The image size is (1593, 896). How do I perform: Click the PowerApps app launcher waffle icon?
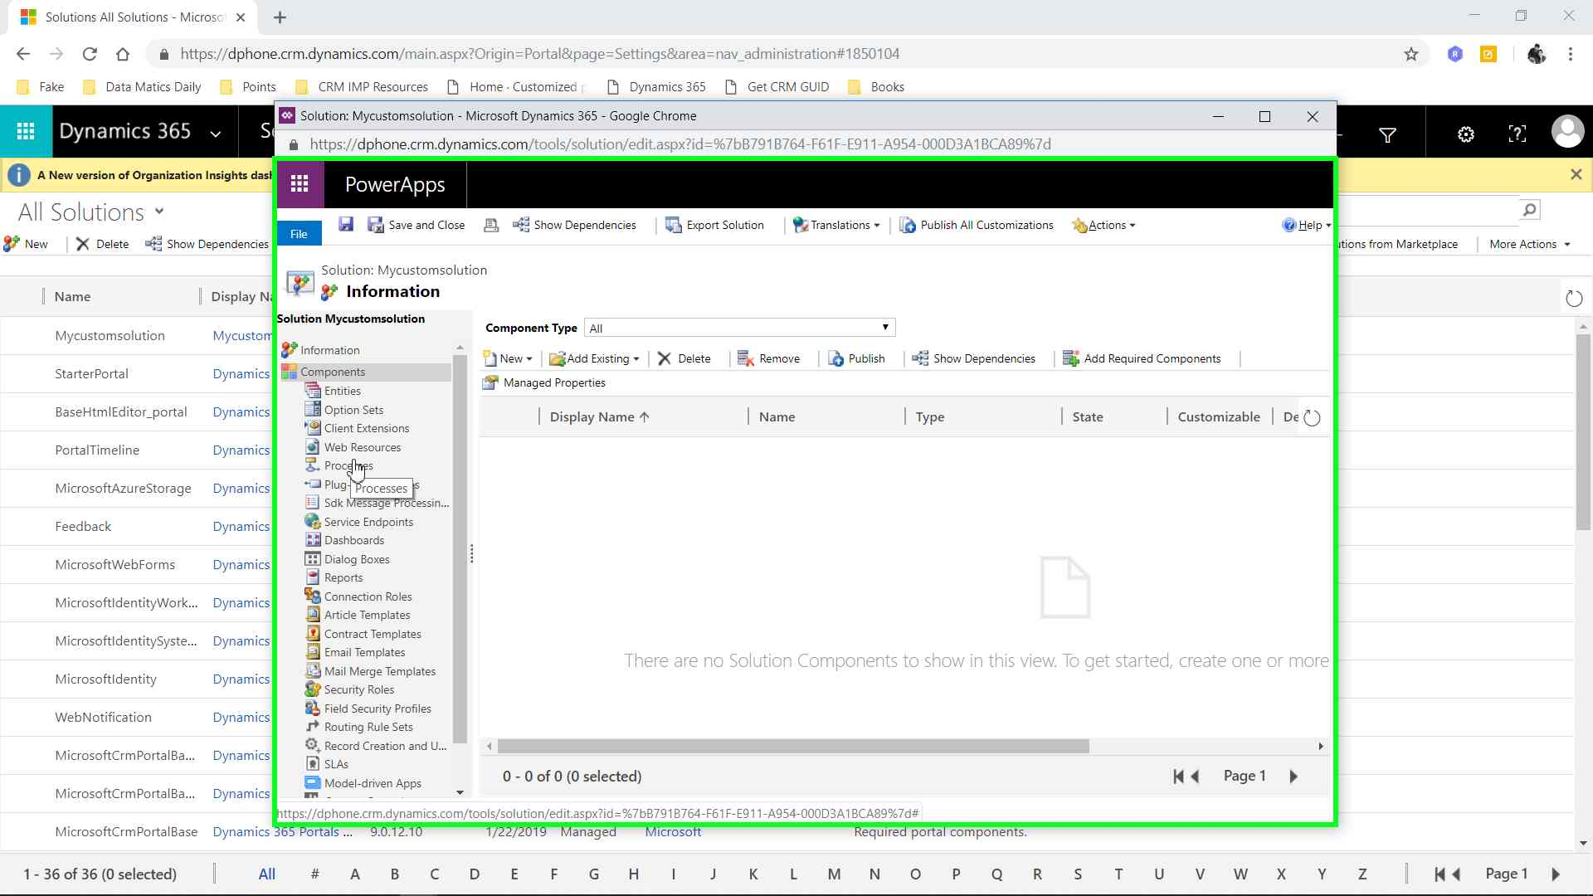[x=300, y=184]
